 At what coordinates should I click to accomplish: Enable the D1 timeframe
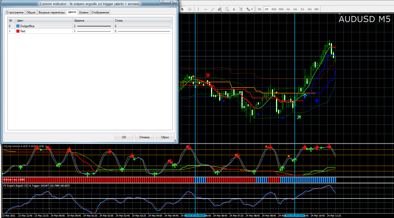[302, 9]
